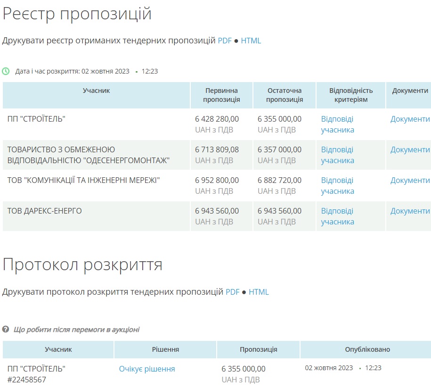Click the initial offer value 6 952 800,00
This screenshot has width=431, height=389.
[217, 180]
